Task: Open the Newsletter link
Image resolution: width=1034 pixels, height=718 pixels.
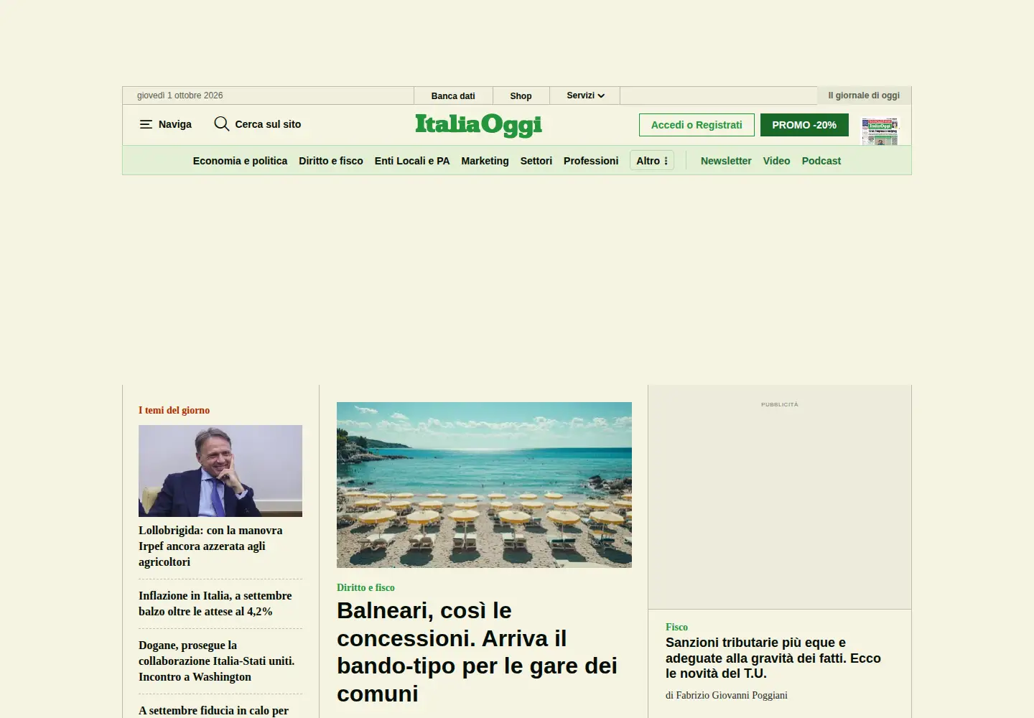Action: click(726, 161)
